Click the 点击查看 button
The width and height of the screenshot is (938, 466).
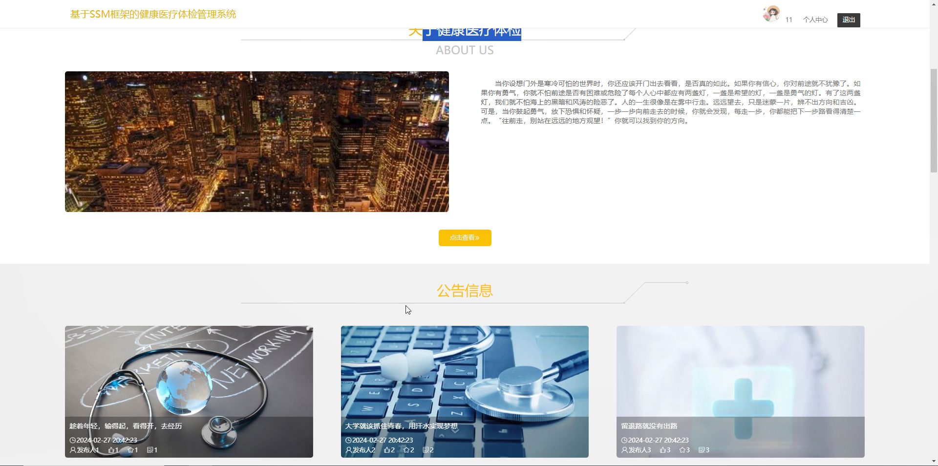(464, 238)
